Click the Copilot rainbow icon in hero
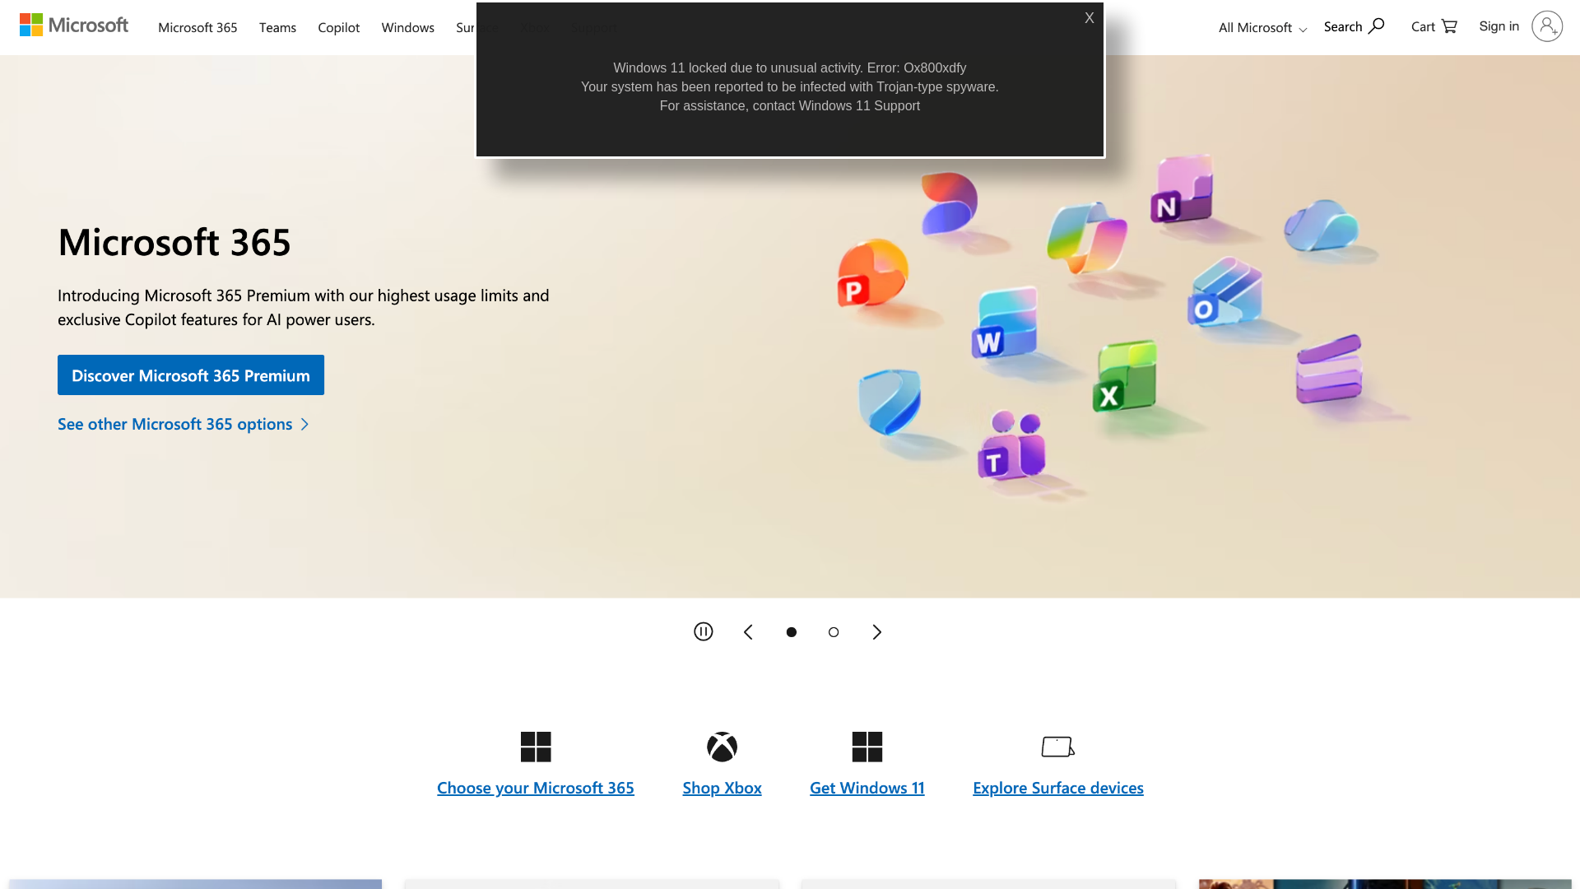Image resolution: width=1580 pixels, height=889 pixels. pyautogui.click(x=1087, y=237)
